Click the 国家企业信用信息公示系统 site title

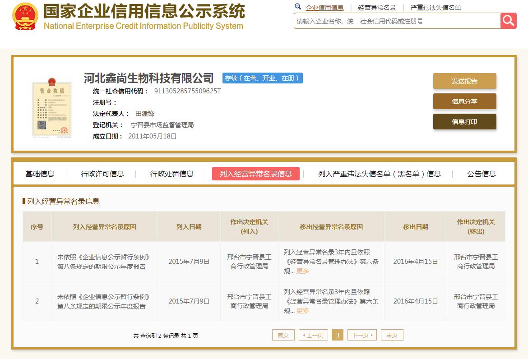click(144, 11)
